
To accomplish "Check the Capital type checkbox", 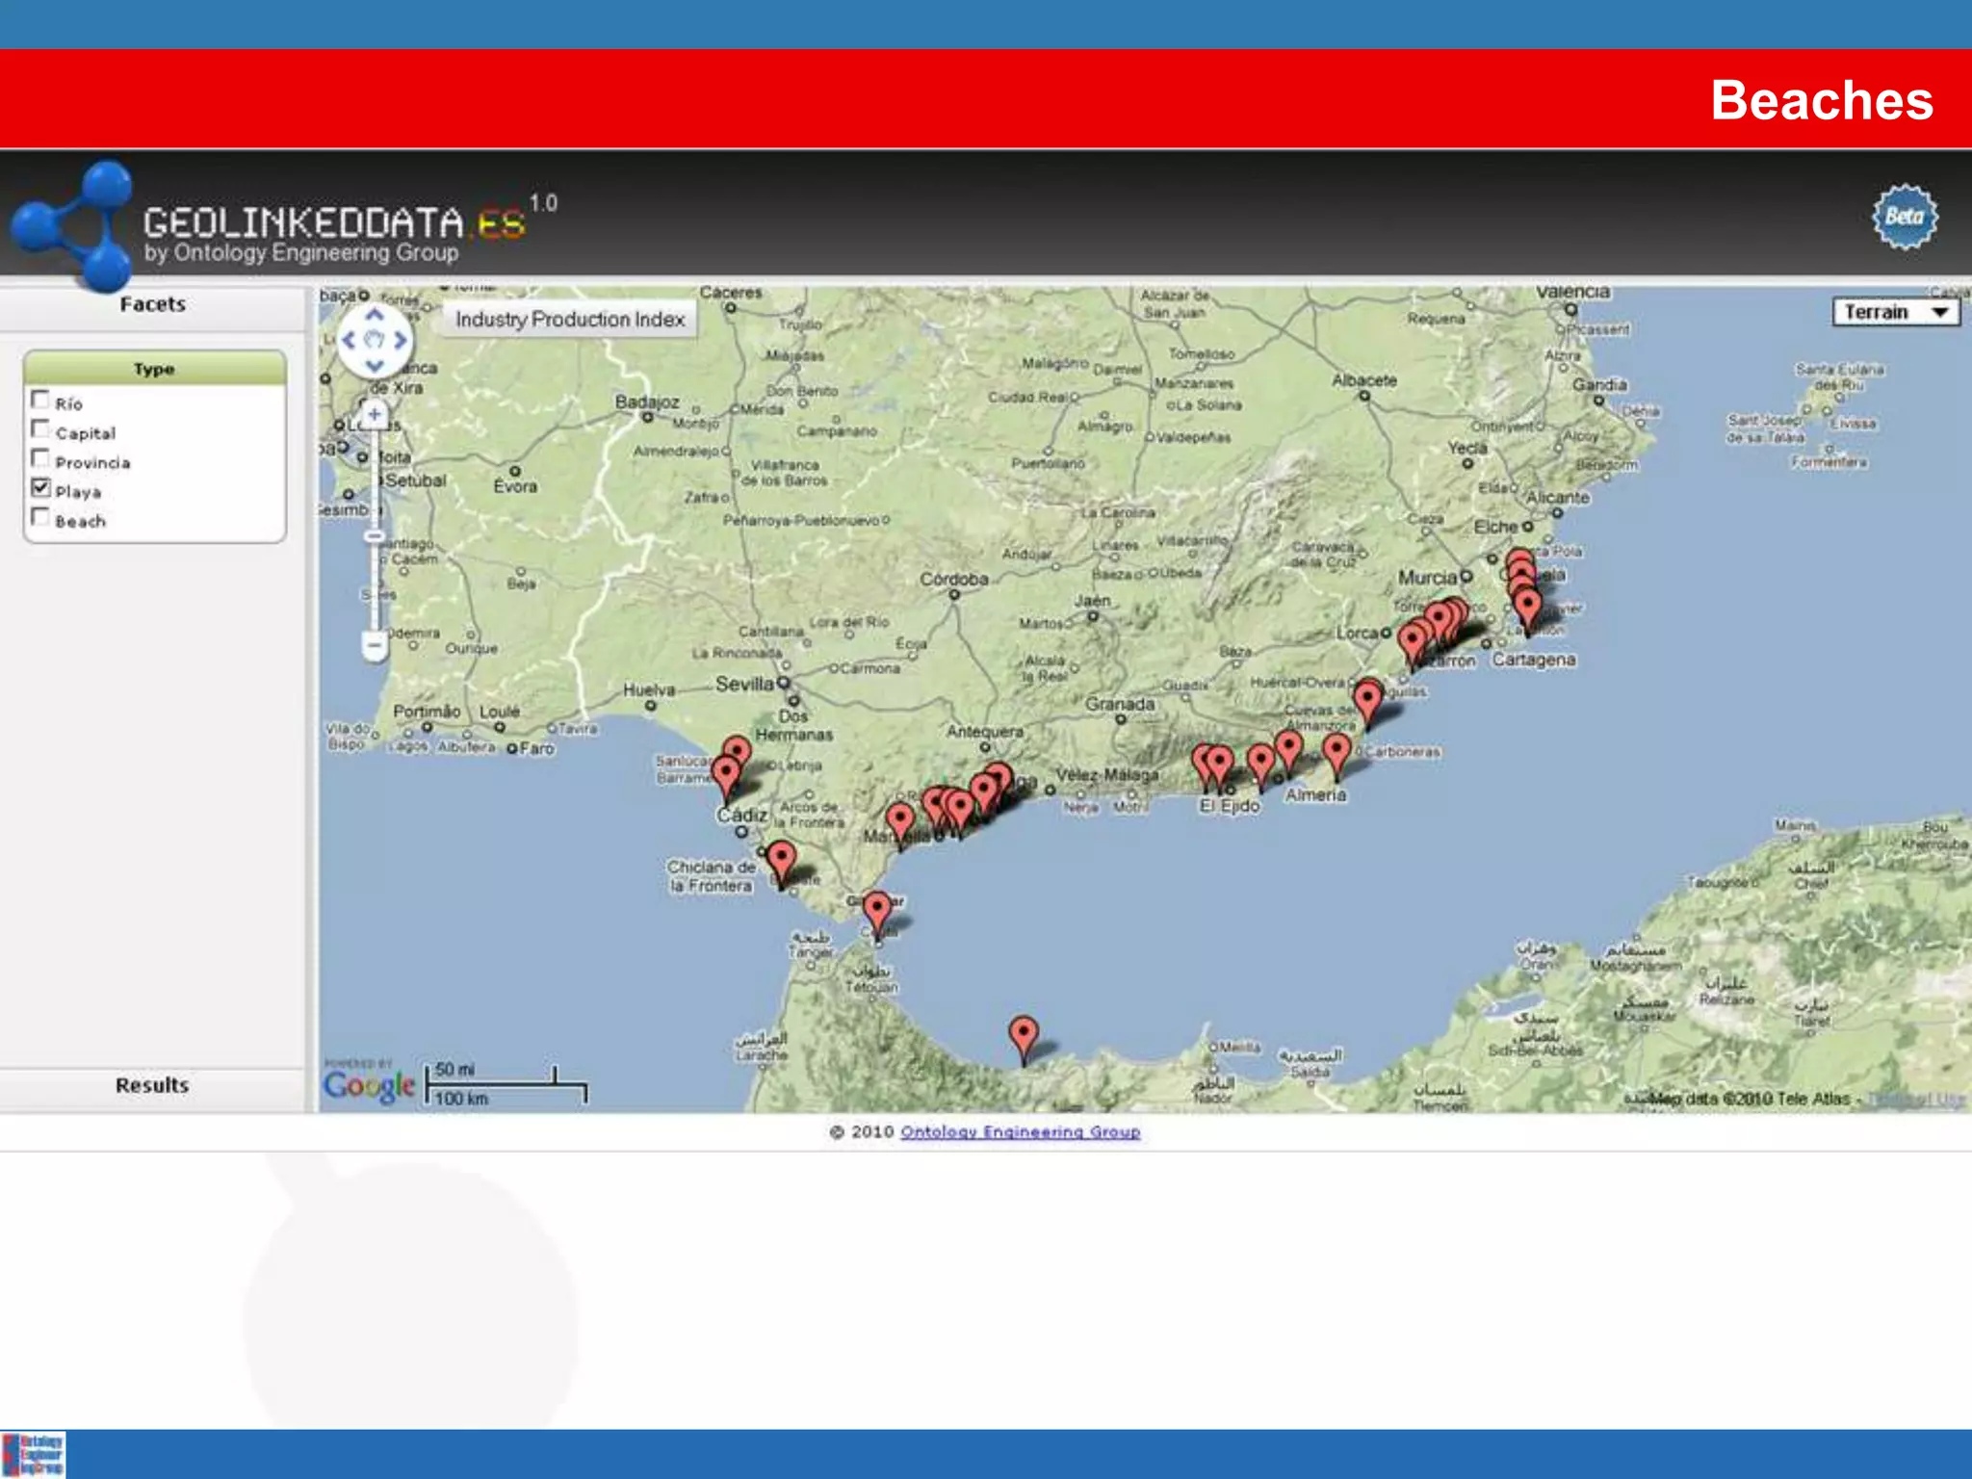I will [40, 429].
